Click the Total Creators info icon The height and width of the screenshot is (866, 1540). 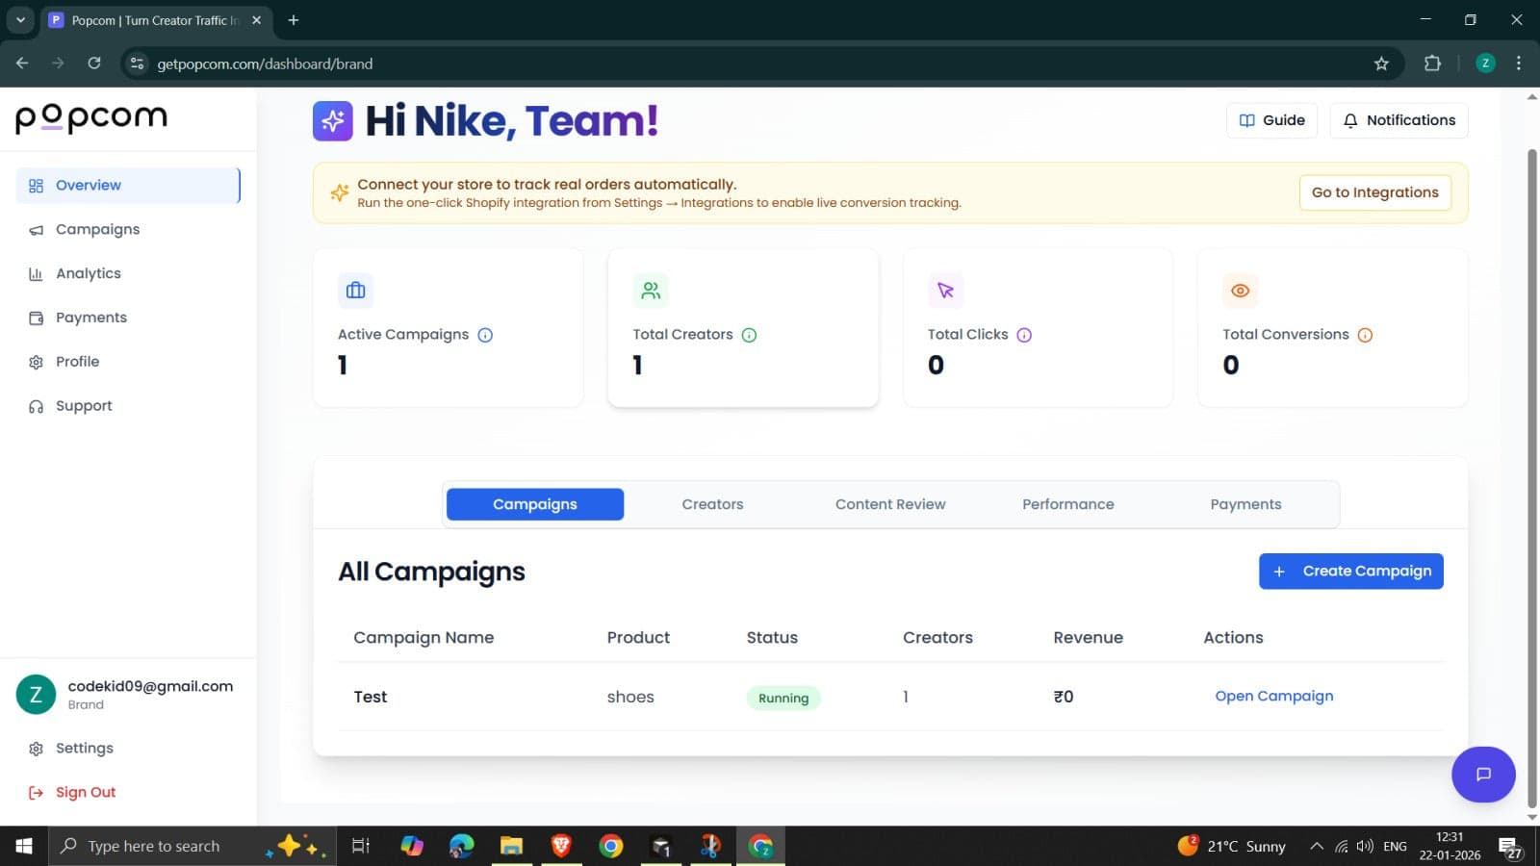pos(749,335)
